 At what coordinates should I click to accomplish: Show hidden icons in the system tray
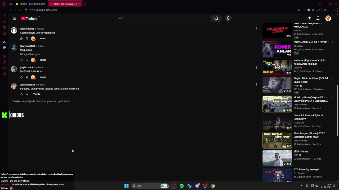[301, 186]
